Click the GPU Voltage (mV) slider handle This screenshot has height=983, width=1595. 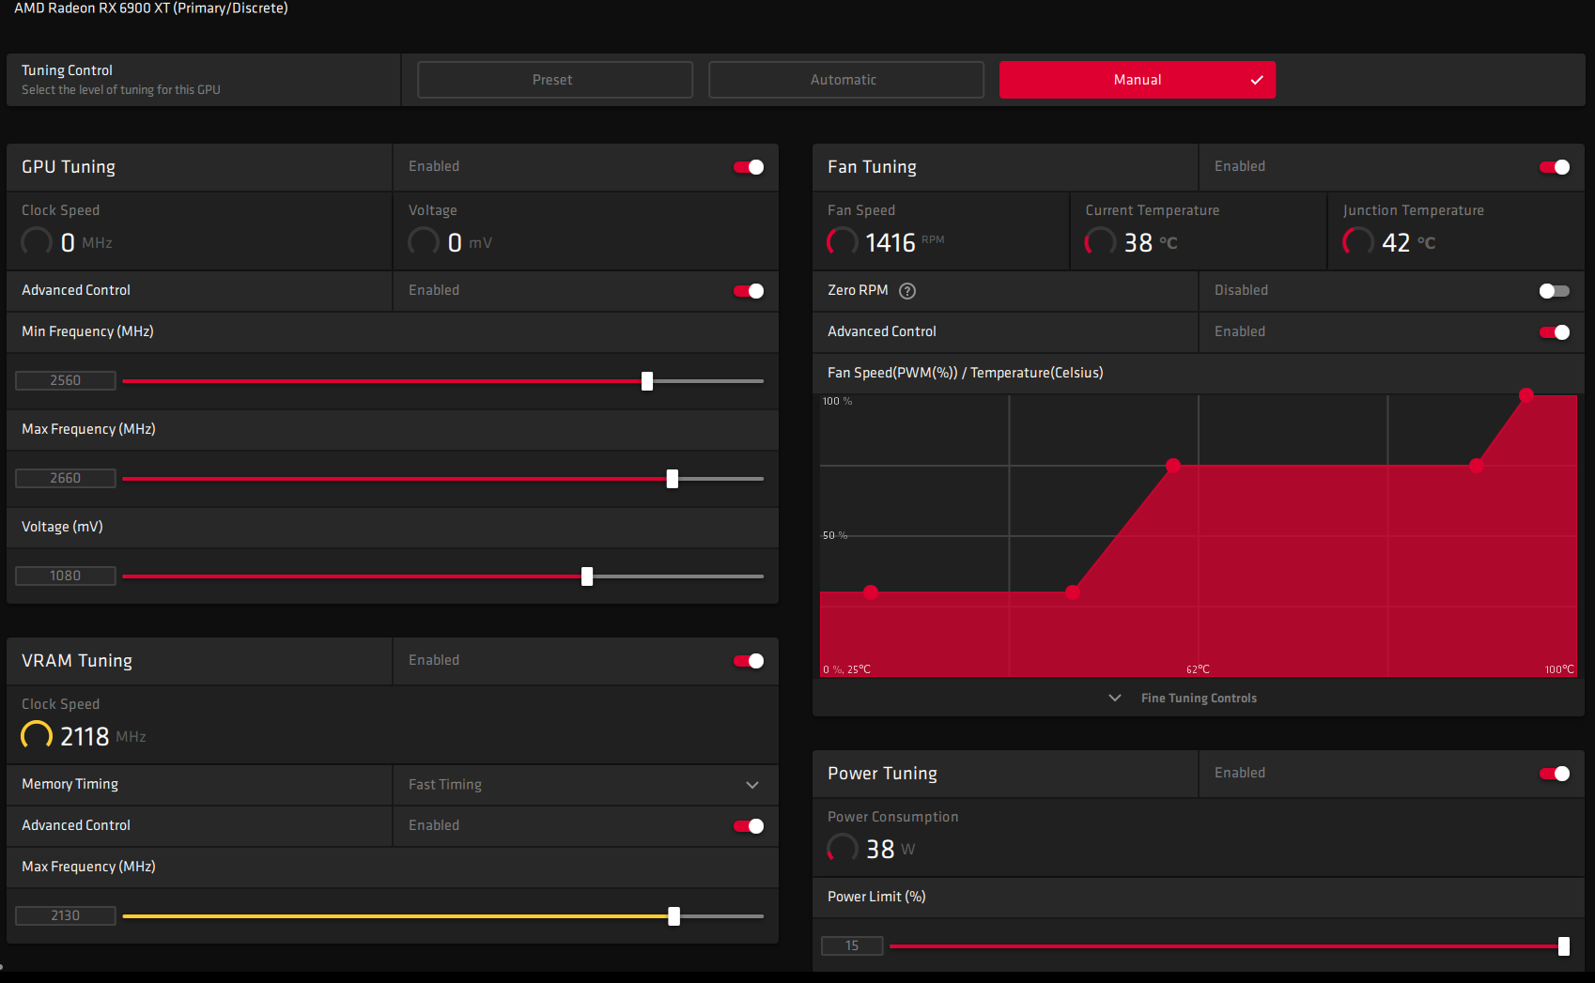coord(587,576)
